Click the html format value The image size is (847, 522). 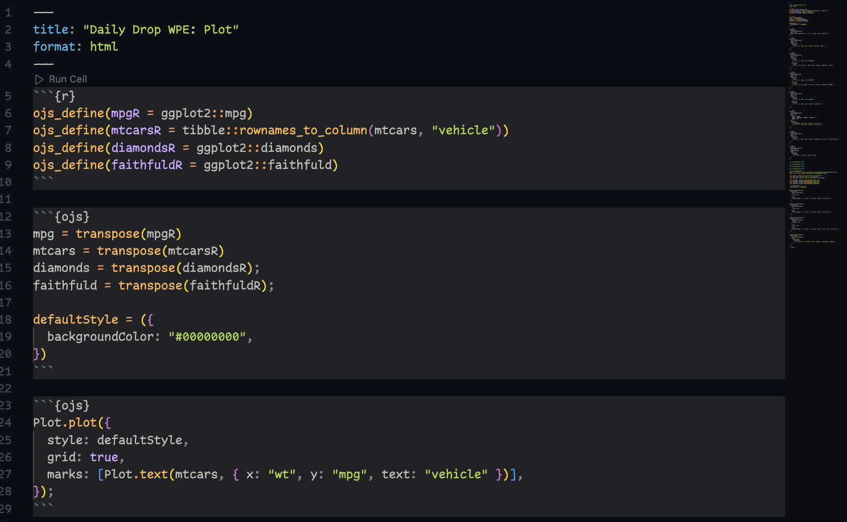[x=104, y=47]
